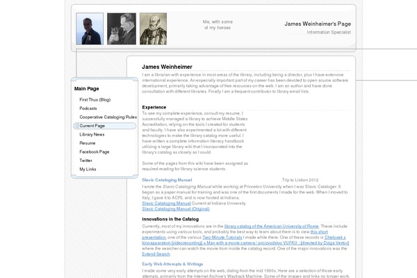Image resolution: width=417 pixels, height=278 pixels.
Task: Open Early Web Attempts & Writings heading link
Action: point(172,264)
